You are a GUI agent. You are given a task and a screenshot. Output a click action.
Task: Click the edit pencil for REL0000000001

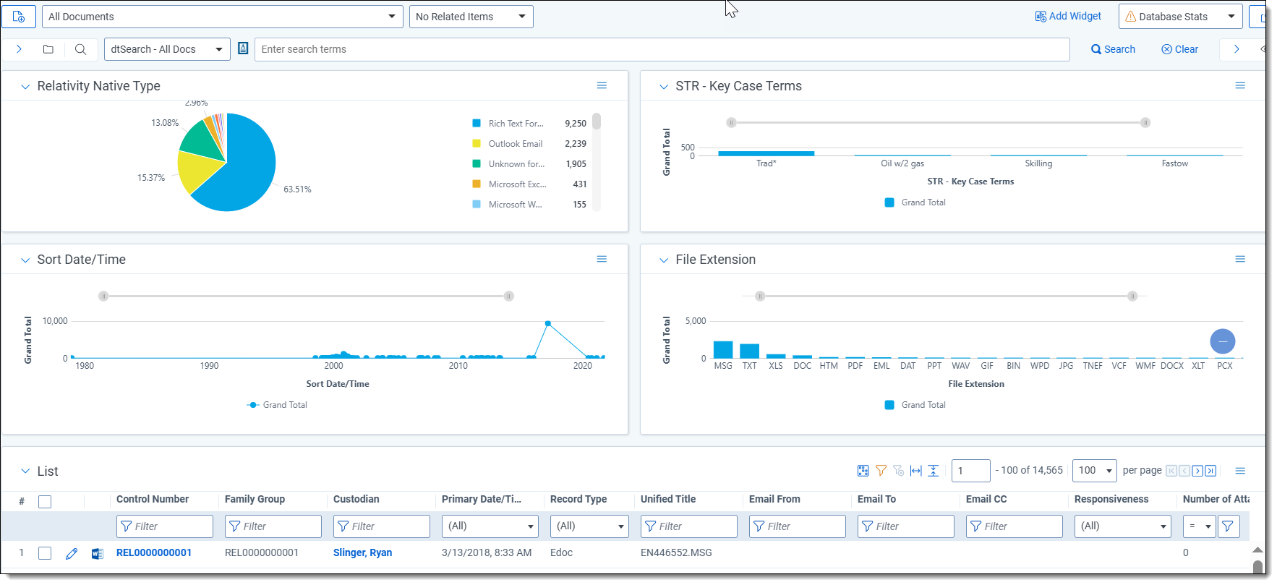pyautogui.click(x=71, y=553)
